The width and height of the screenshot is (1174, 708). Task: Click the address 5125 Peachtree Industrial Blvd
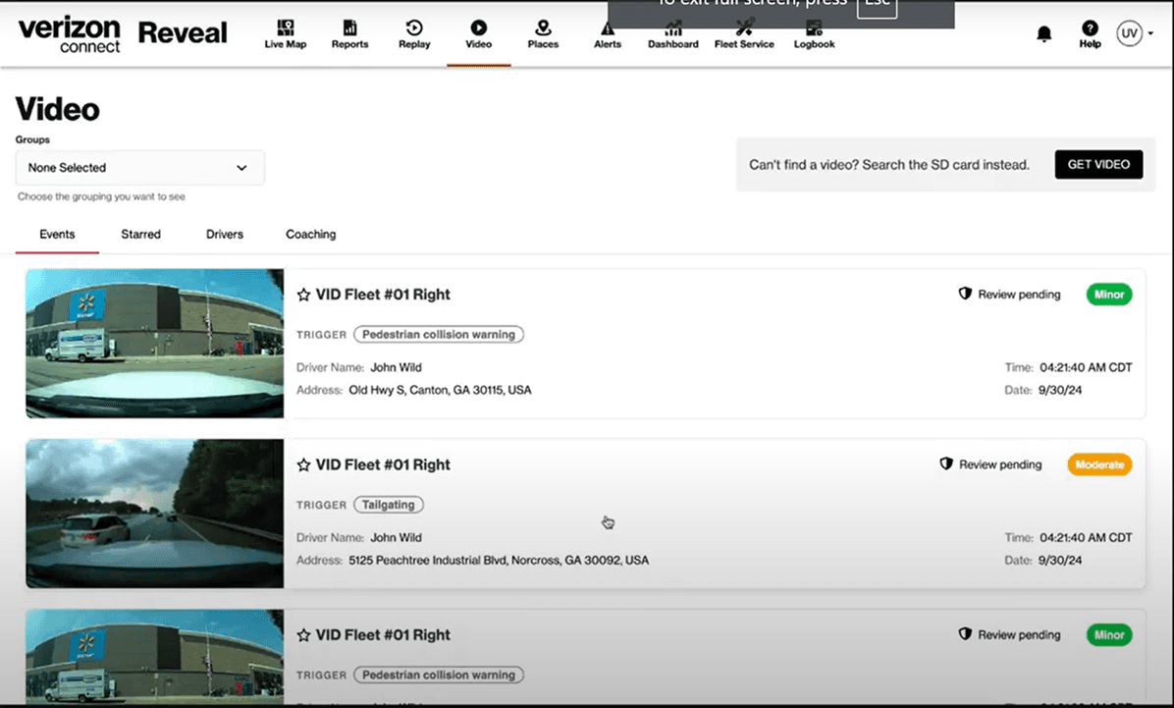tap(499, 560)
